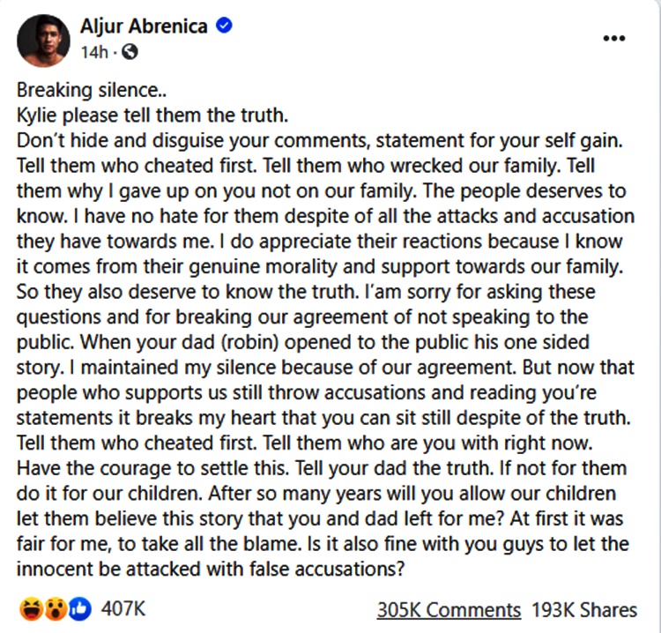The image size is (661, 633).
Task: View the 193K Shares list
Action: pyautogui.click(x=583, y=609)
